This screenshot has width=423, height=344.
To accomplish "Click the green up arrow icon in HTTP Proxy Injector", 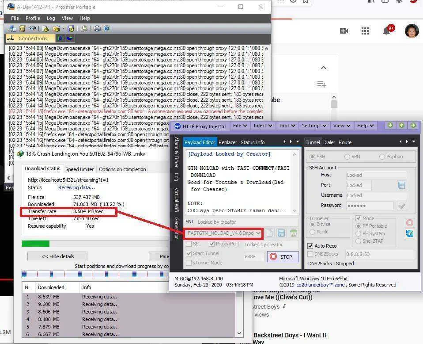I will pos(402,125).
